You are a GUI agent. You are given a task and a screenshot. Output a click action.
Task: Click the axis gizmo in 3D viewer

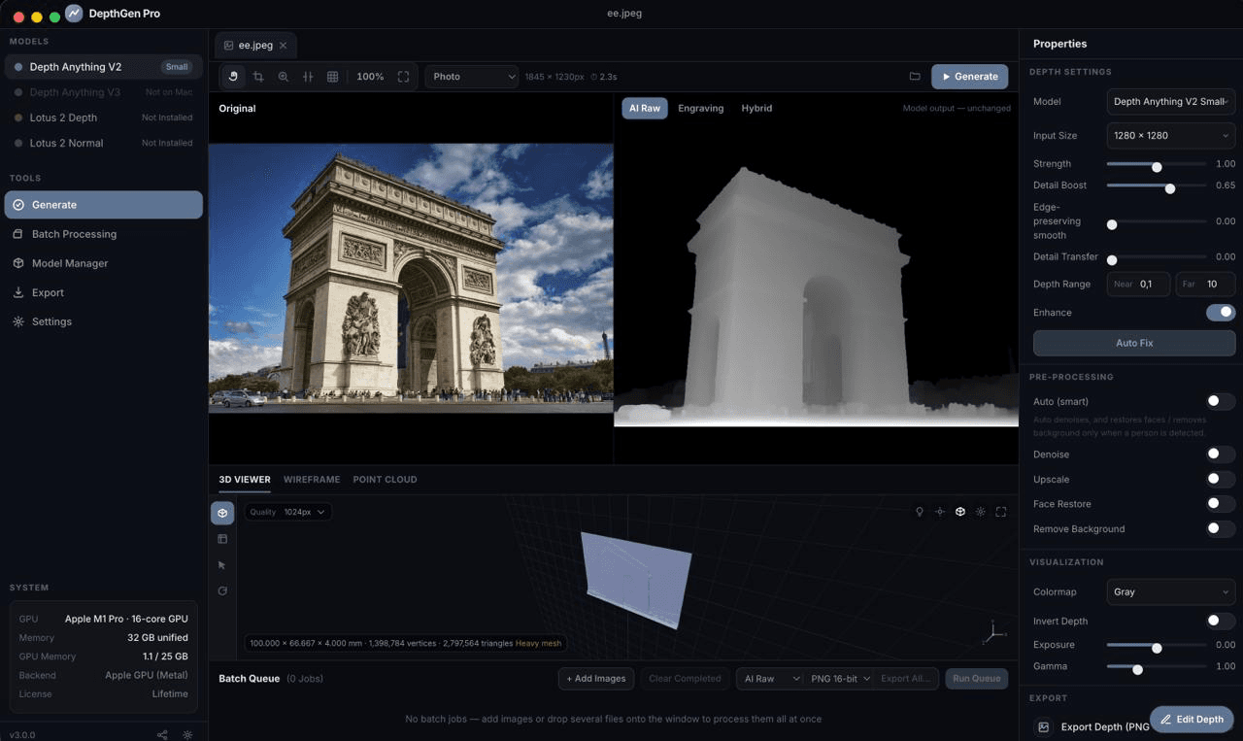[x=993, y=632]
